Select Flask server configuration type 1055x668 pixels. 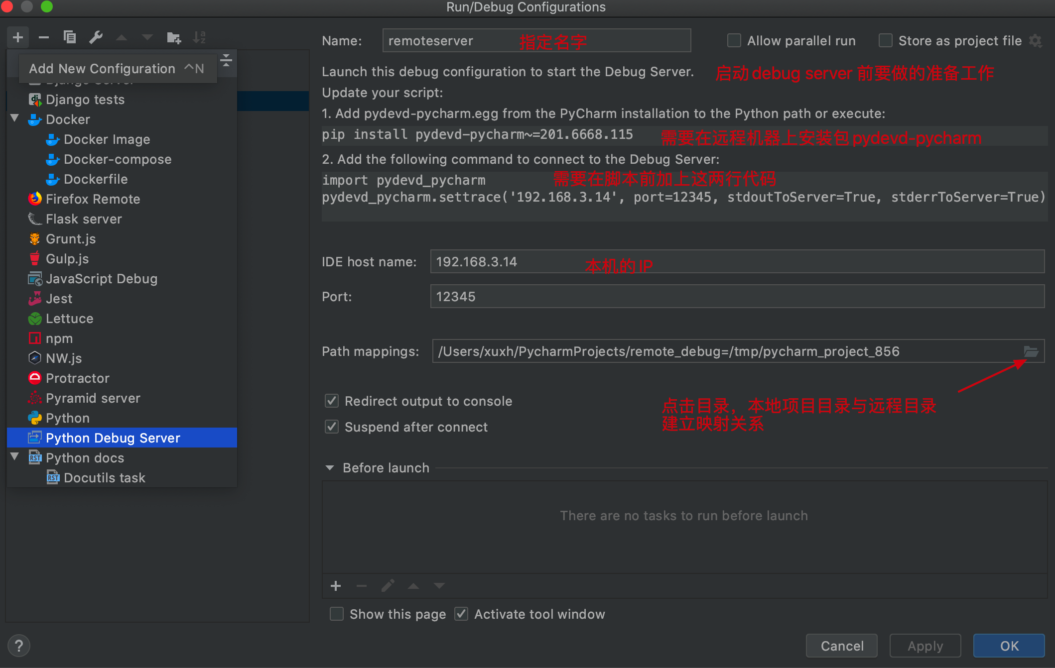122,219
